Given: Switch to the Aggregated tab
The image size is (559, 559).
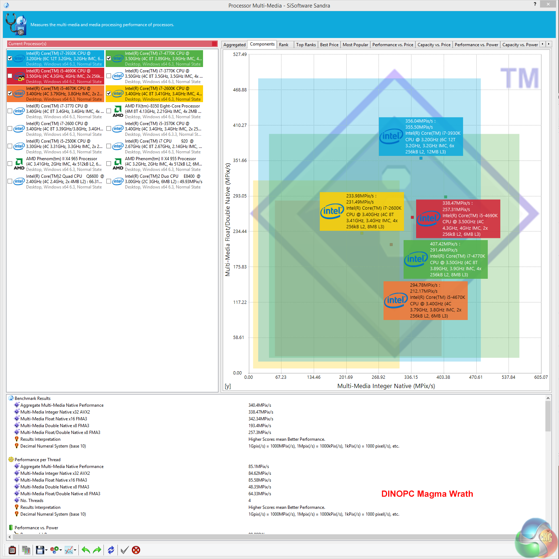Looking at the screenshot, I should point(235,45).
